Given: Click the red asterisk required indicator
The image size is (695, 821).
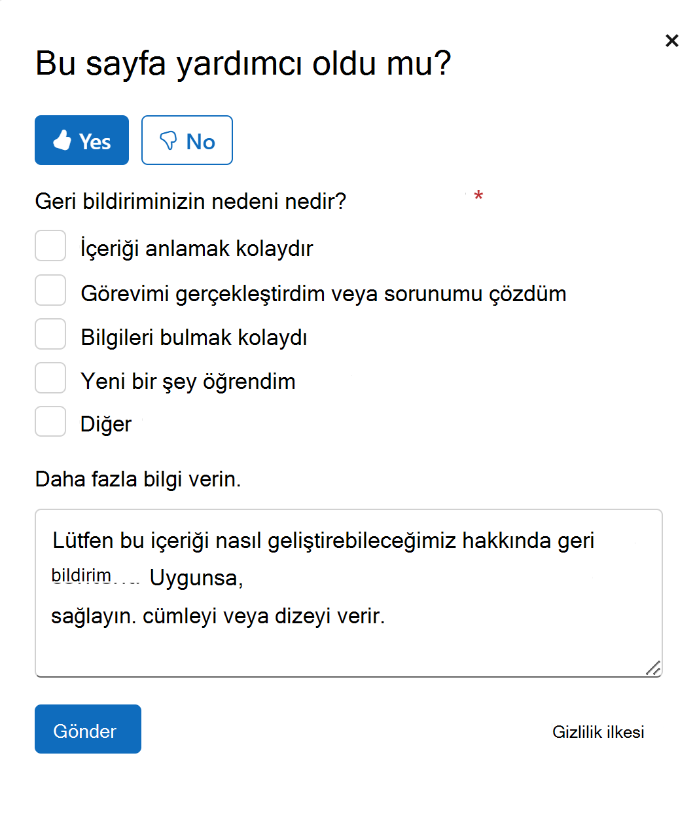Looking at the screenshot, I should pos(478,195).
